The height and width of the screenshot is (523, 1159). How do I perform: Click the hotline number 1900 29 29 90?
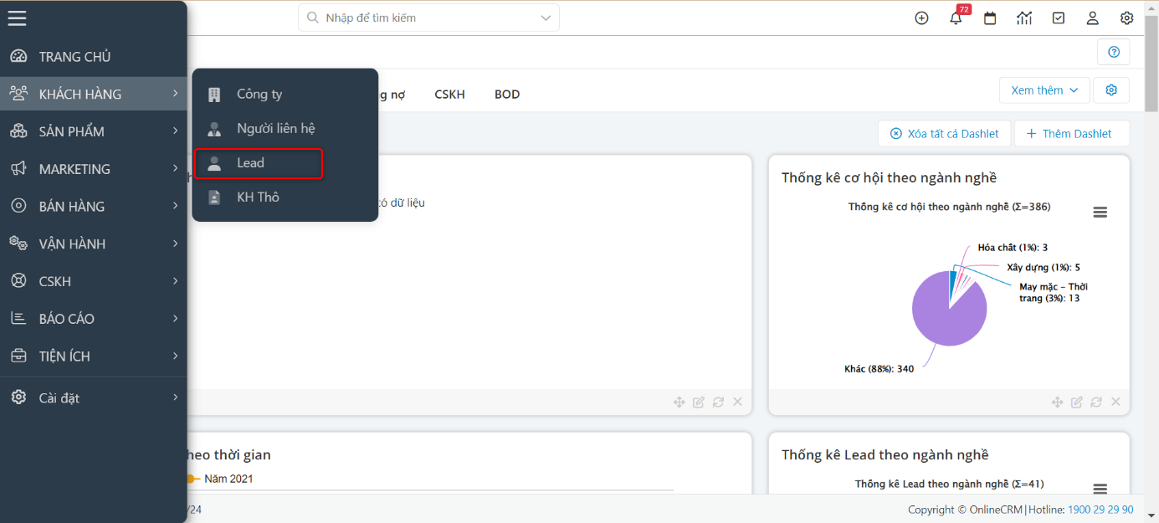(x=1100, y=509)
